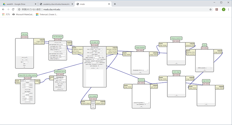The width and height of the screenshot is (232, 125).
Task: Click open in WebSocket device module
Action: (x=58, y=84)
